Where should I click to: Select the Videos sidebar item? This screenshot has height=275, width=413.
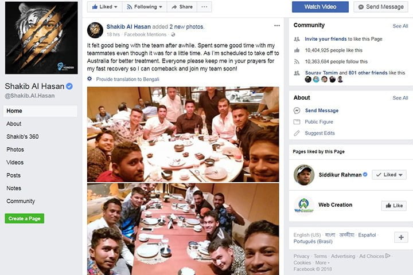click(15, 162)
